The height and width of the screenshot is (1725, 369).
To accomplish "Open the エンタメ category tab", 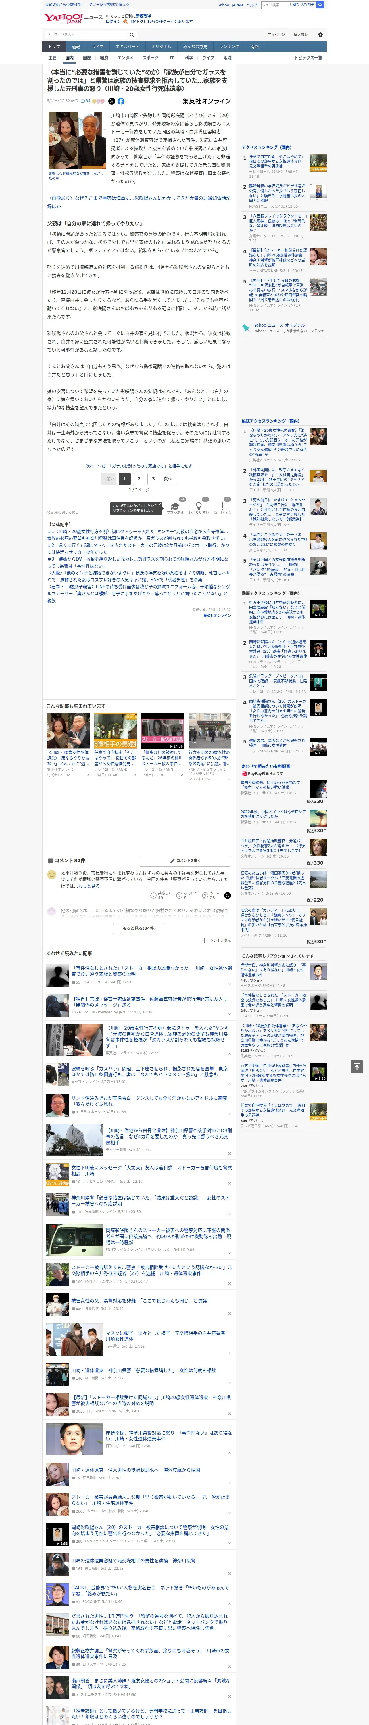I will pos(125,58).
